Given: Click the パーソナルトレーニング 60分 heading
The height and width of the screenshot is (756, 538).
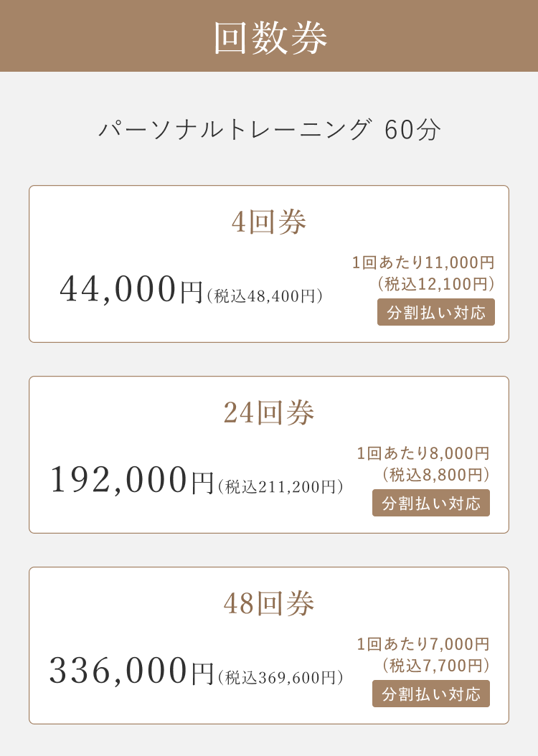Looking at the screenshot, I should [269, 130].
